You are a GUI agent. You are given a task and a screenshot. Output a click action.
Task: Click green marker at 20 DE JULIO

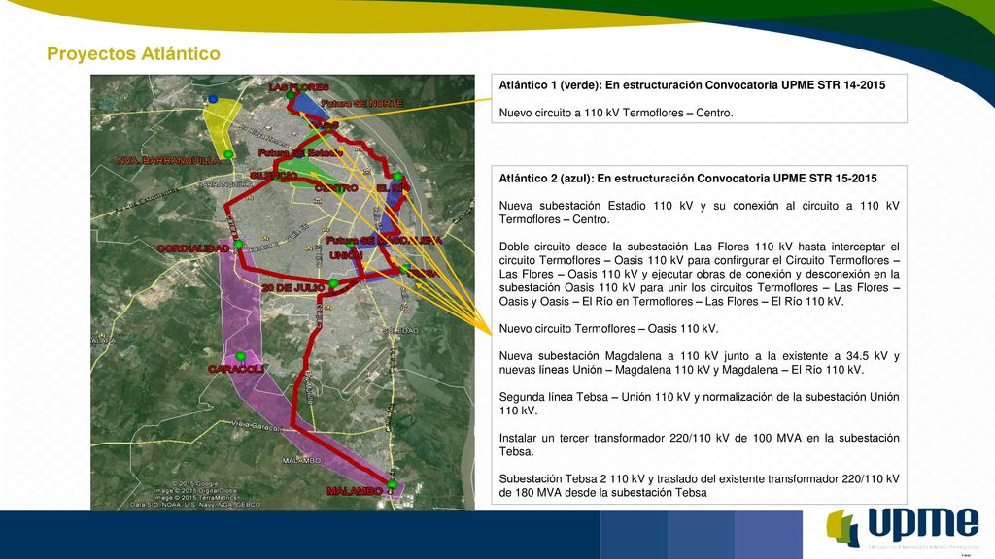(333, 283)
